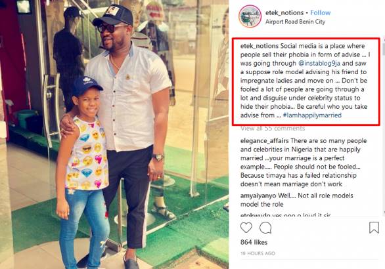The width and height of the screenshot is (385, 269).
Task: Open the etek_notions username in the header
Action: click(284, 12)
